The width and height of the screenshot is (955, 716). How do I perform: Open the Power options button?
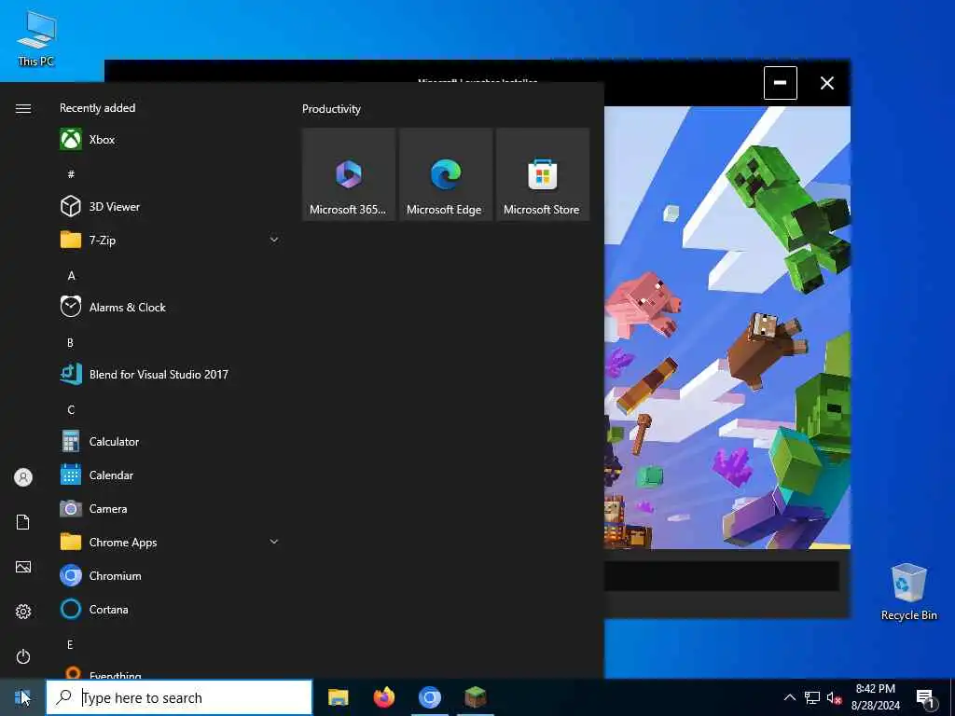[x=23, y=656]
